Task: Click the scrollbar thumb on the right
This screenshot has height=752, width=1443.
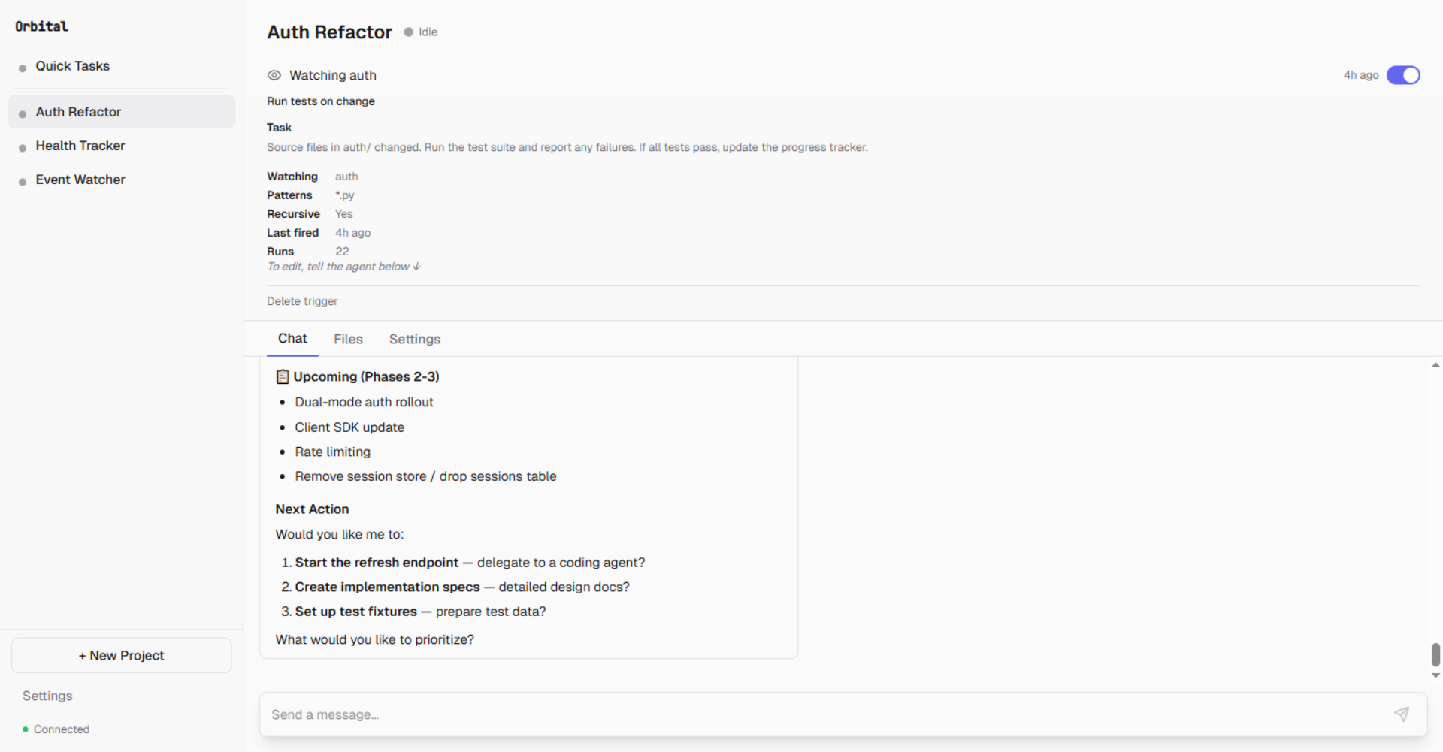Action: click(x=1435, y=654)
